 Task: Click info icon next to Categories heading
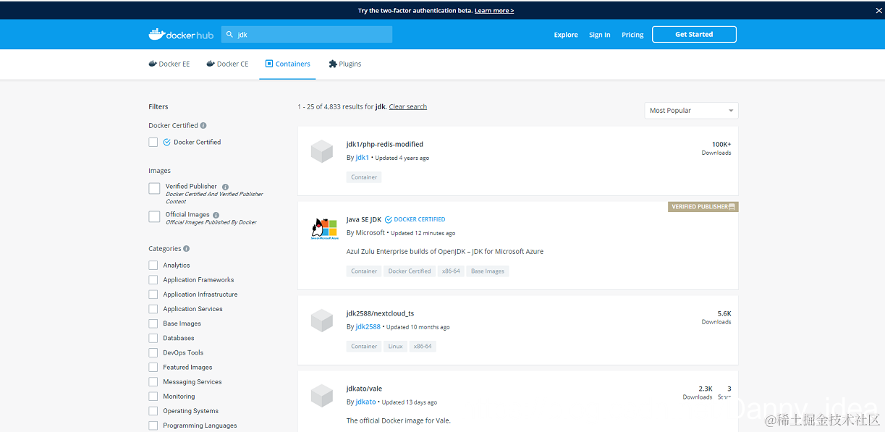coord(187,248)
